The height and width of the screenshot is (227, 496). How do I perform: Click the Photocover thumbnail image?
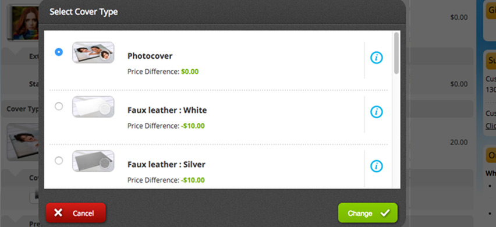pyautogui.click(x=93, y=52)
